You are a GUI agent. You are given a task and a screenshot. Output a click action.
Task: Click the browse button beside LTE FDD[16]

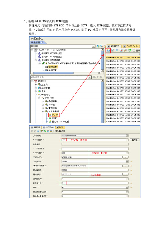[x=126, y=157]
